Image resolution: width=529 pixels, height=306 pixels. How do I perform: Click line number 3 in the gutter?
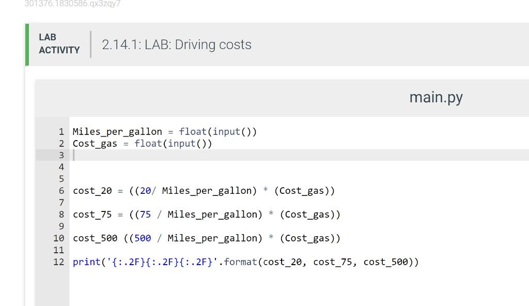click(61, 155)
